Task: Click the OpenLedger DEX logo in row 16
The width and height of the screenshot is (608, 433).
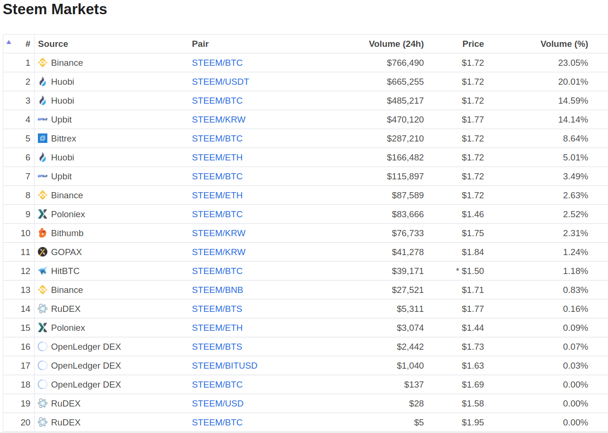Action: point(43,346)
